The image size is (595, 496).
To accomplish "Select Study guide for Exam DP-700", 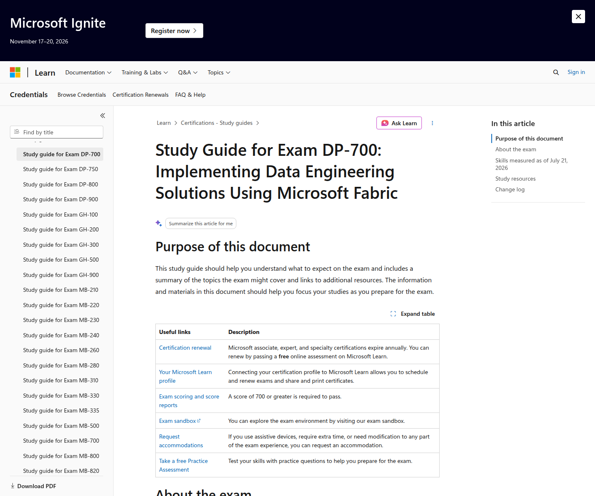I will [60, 154].
